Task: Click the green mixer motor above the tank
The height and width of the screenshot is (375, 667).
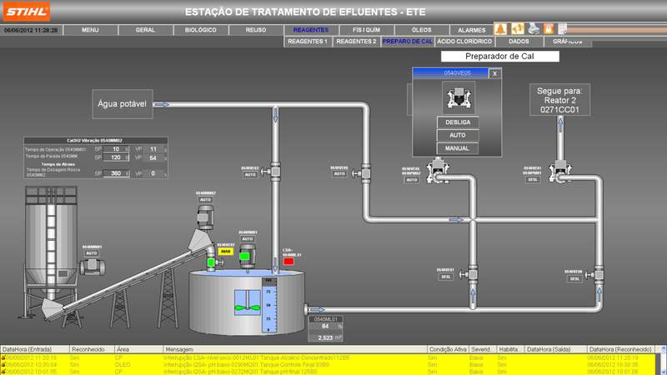Action: (247, 257)
